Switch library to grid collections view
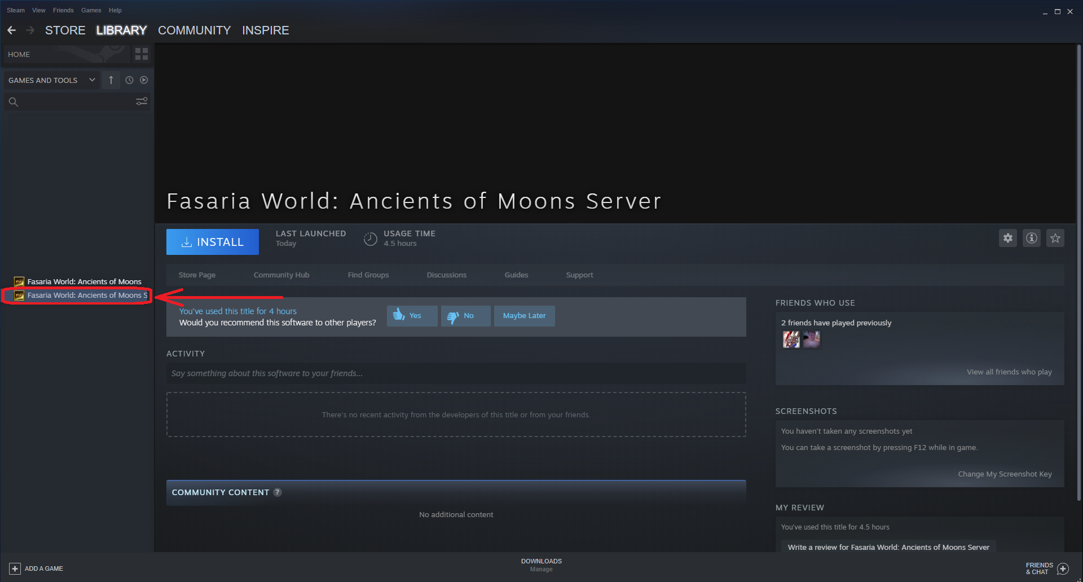The image size is (1083, 582). pos(142,54)
